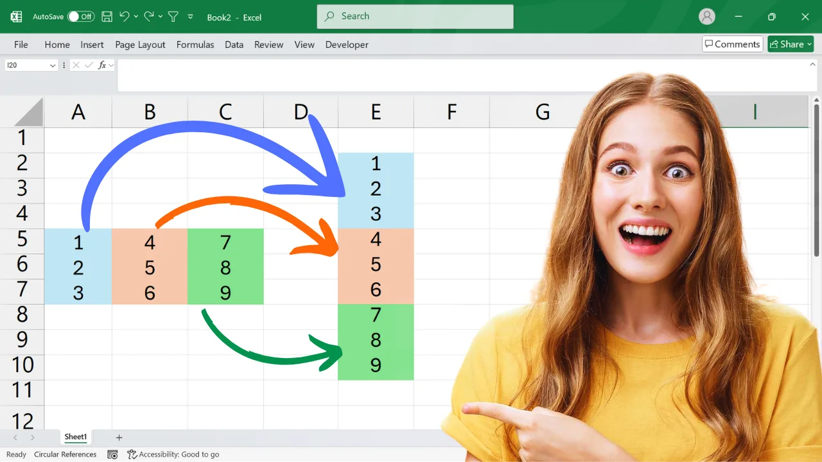Add a new sheet with plus icon
The height and width of the screenshot is (462, 822).
pos(119,438)
